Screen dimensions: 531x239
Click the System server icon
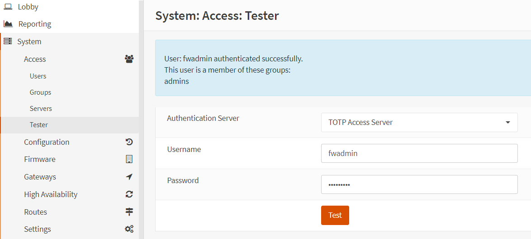tap(8, 41)
